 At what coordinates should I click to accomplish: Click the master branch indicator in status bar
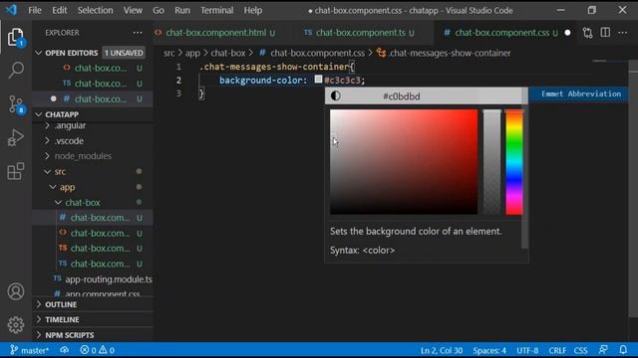(x=29, y=350)
